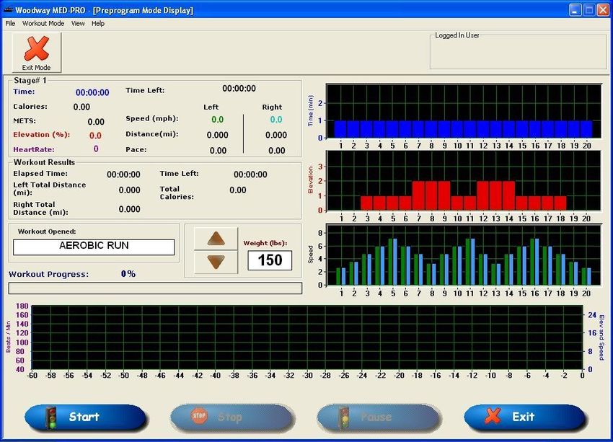This screenshot has height=442, width=613.
Task: Click the Logged In User box
Action: tap(519, 52)
